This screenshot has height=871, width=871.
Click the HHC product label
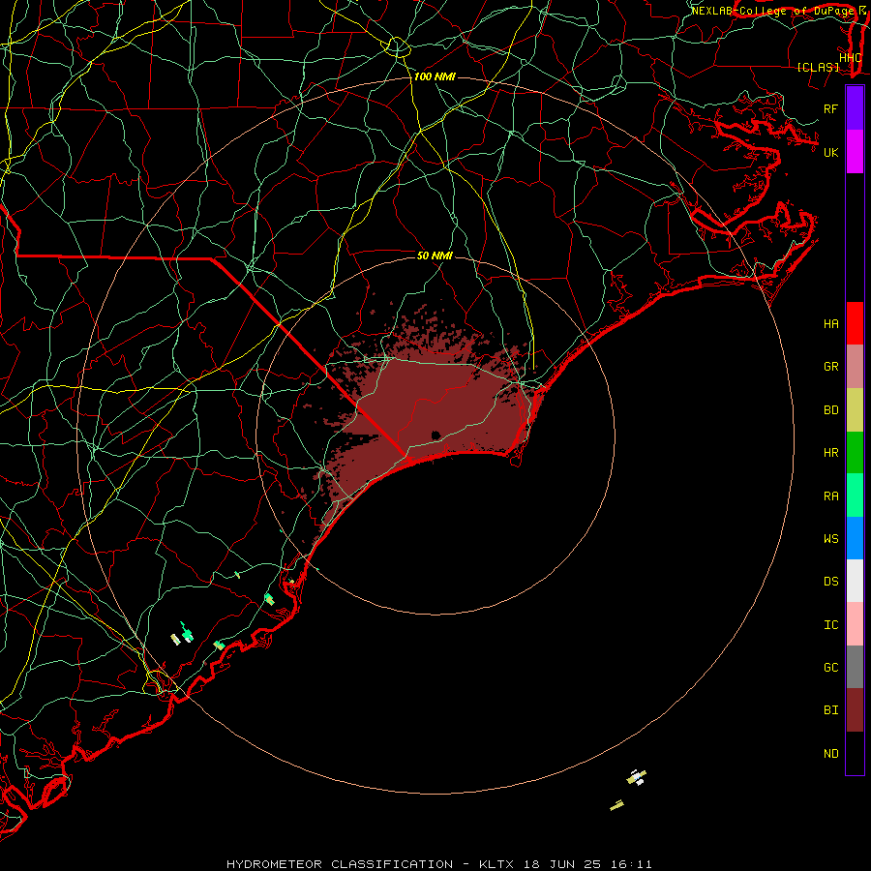point(850,58)
